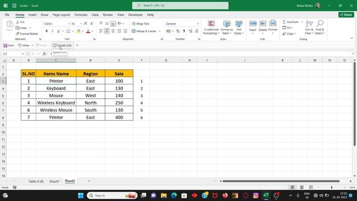Click decrease decimal icon

click(196, 31)
